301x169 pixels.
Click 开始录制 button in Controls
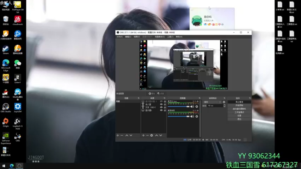click(x=239, y=106)
